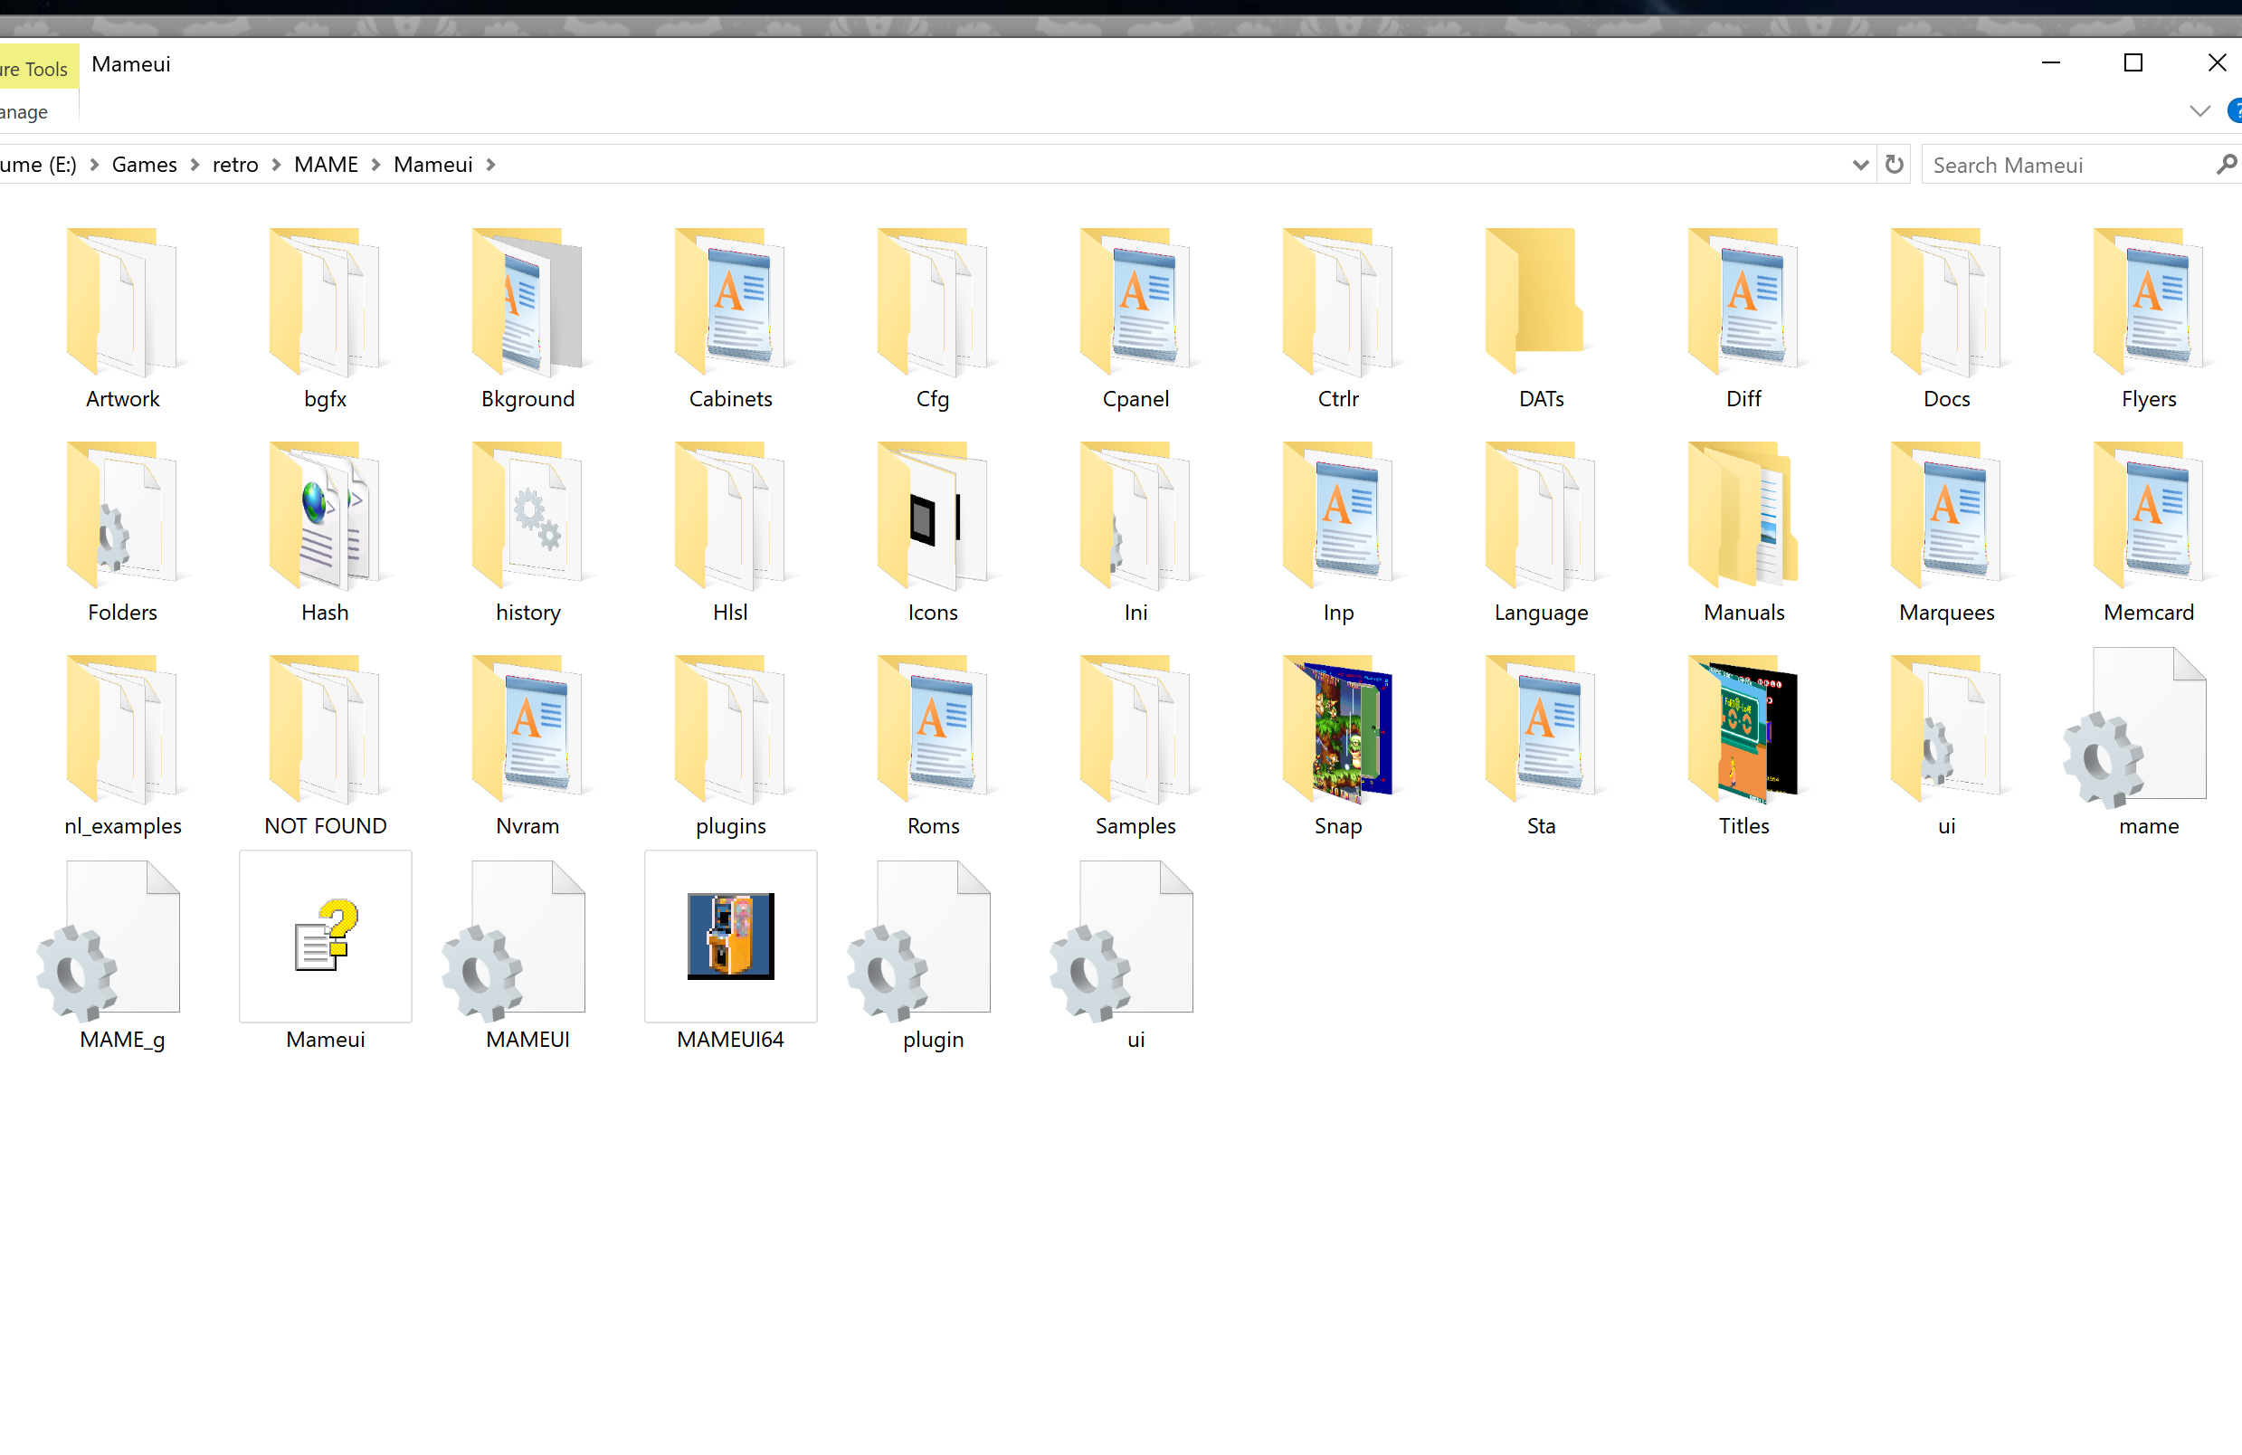Open the history folder
This screenshot has height=1455, width=2242.
coord(527,532)
